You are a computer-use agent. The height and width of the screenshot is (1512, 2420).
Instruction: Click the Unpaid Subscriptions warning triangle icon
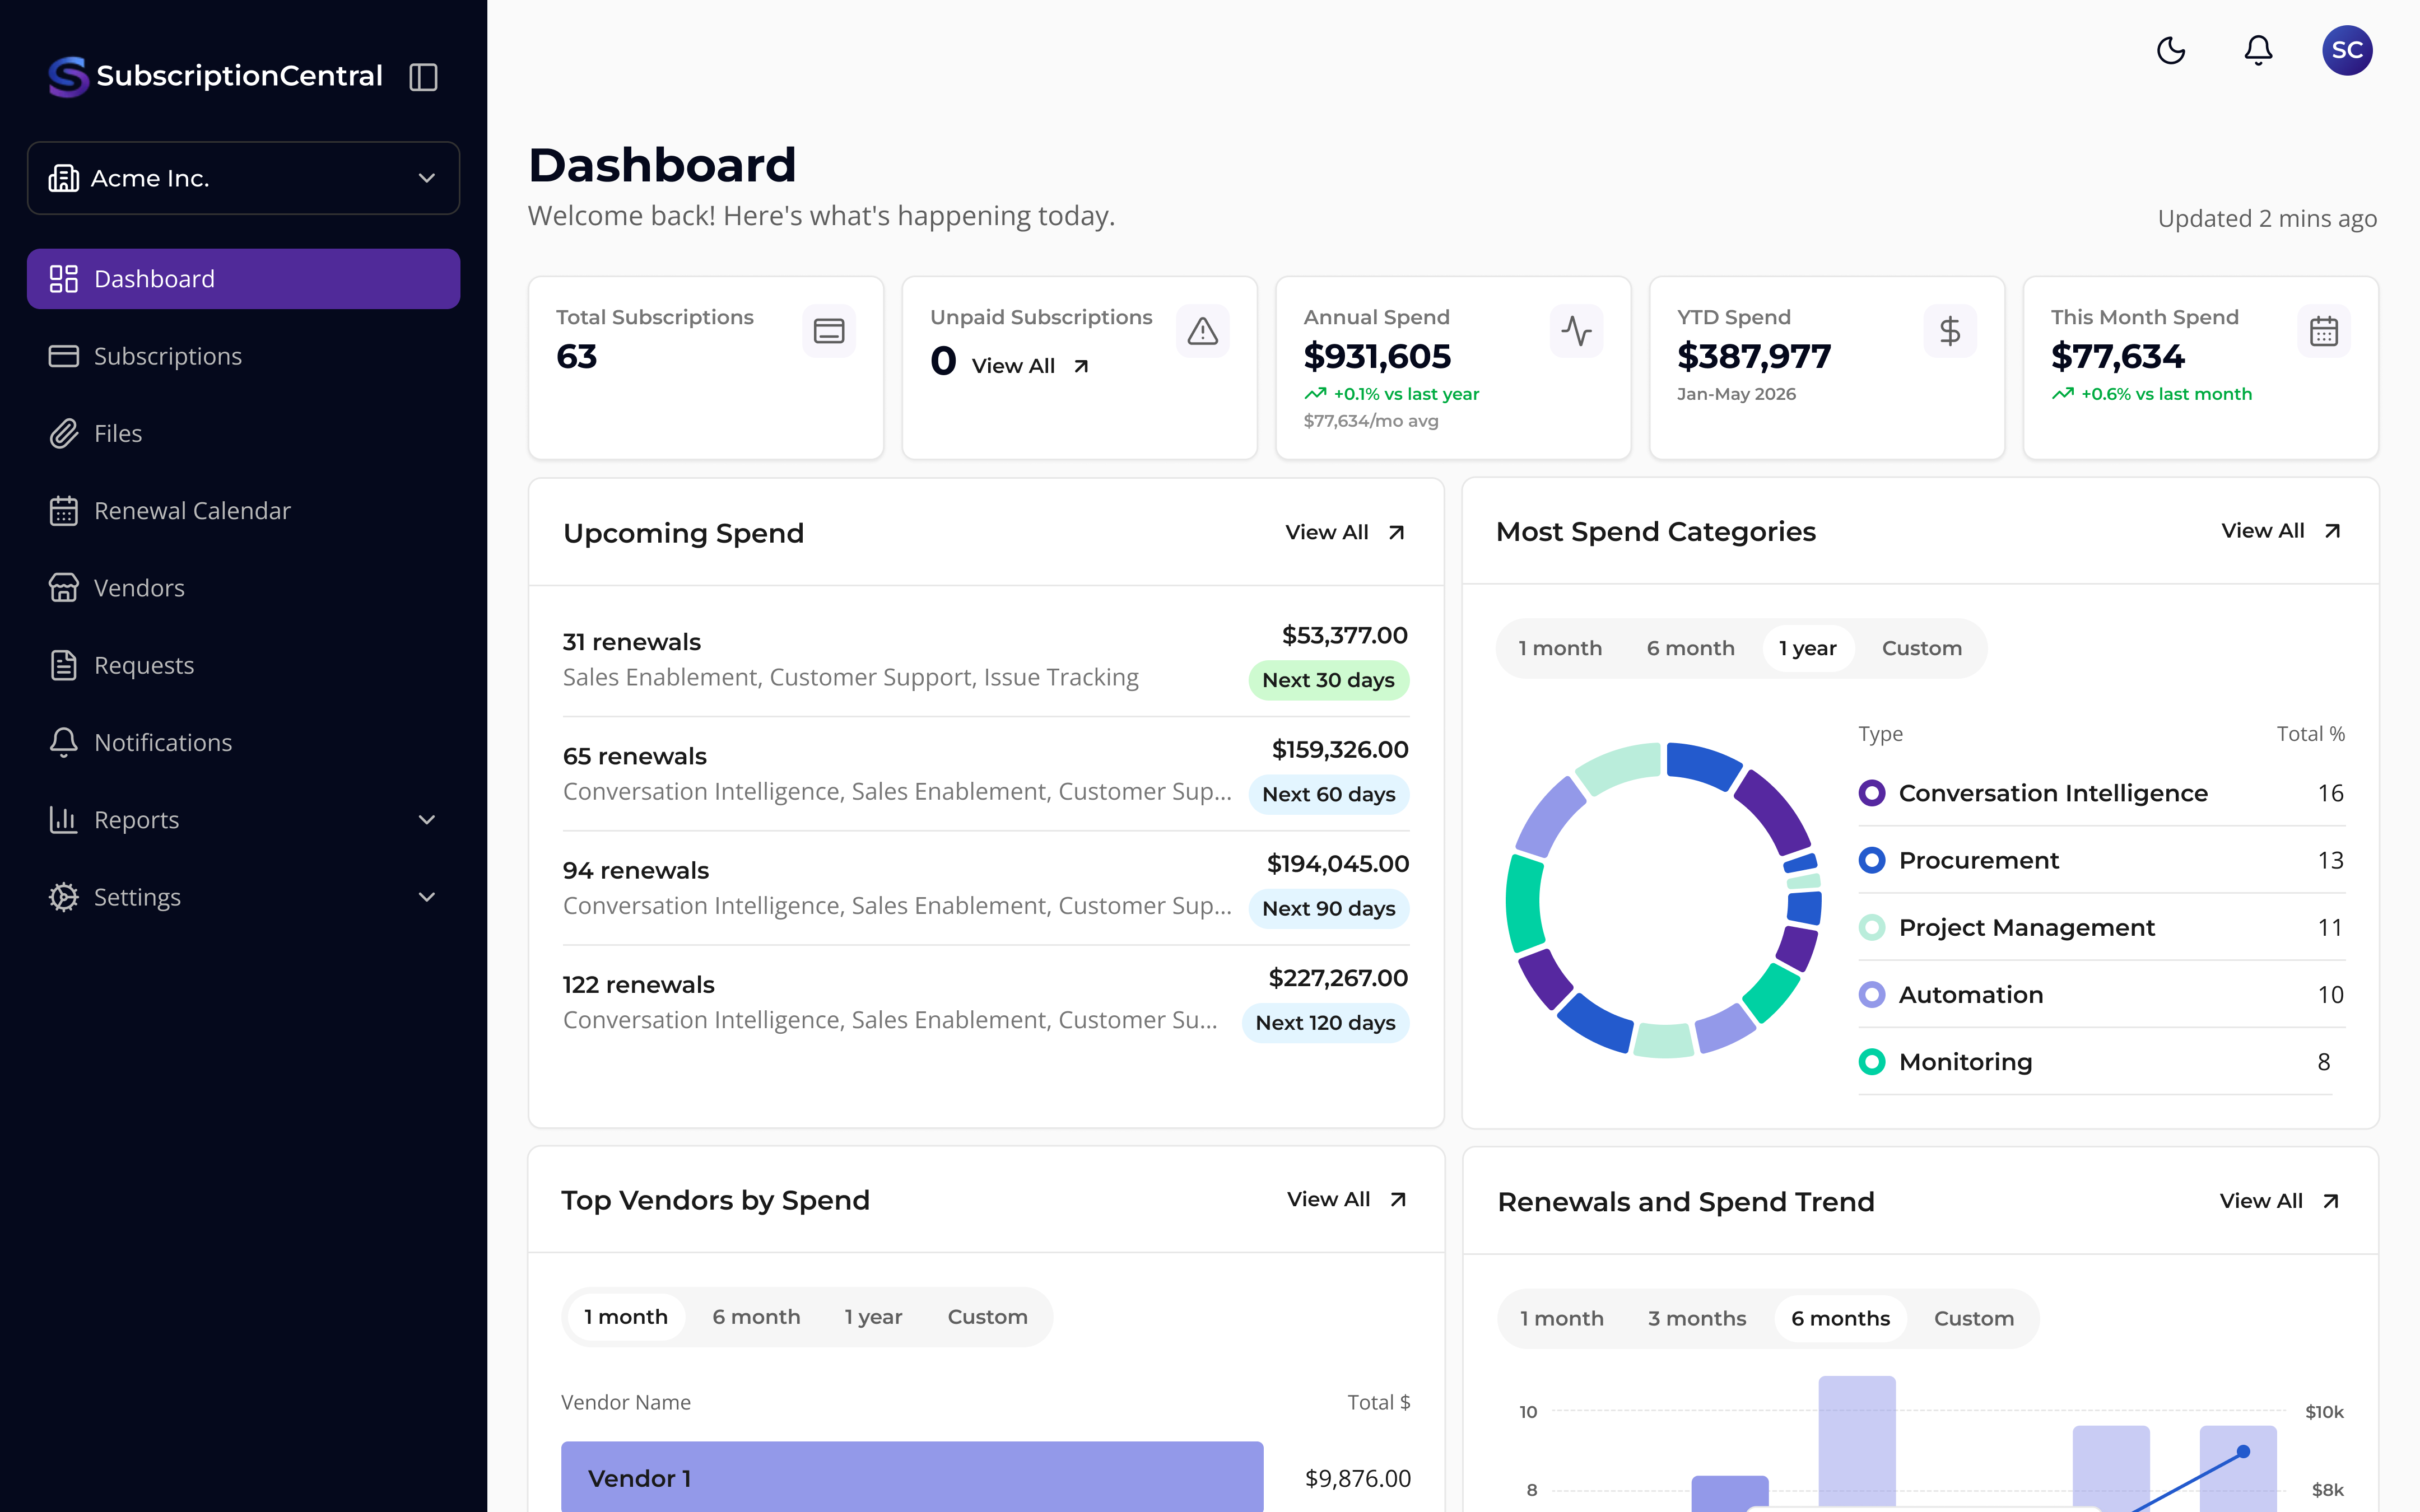(1202, 331)
